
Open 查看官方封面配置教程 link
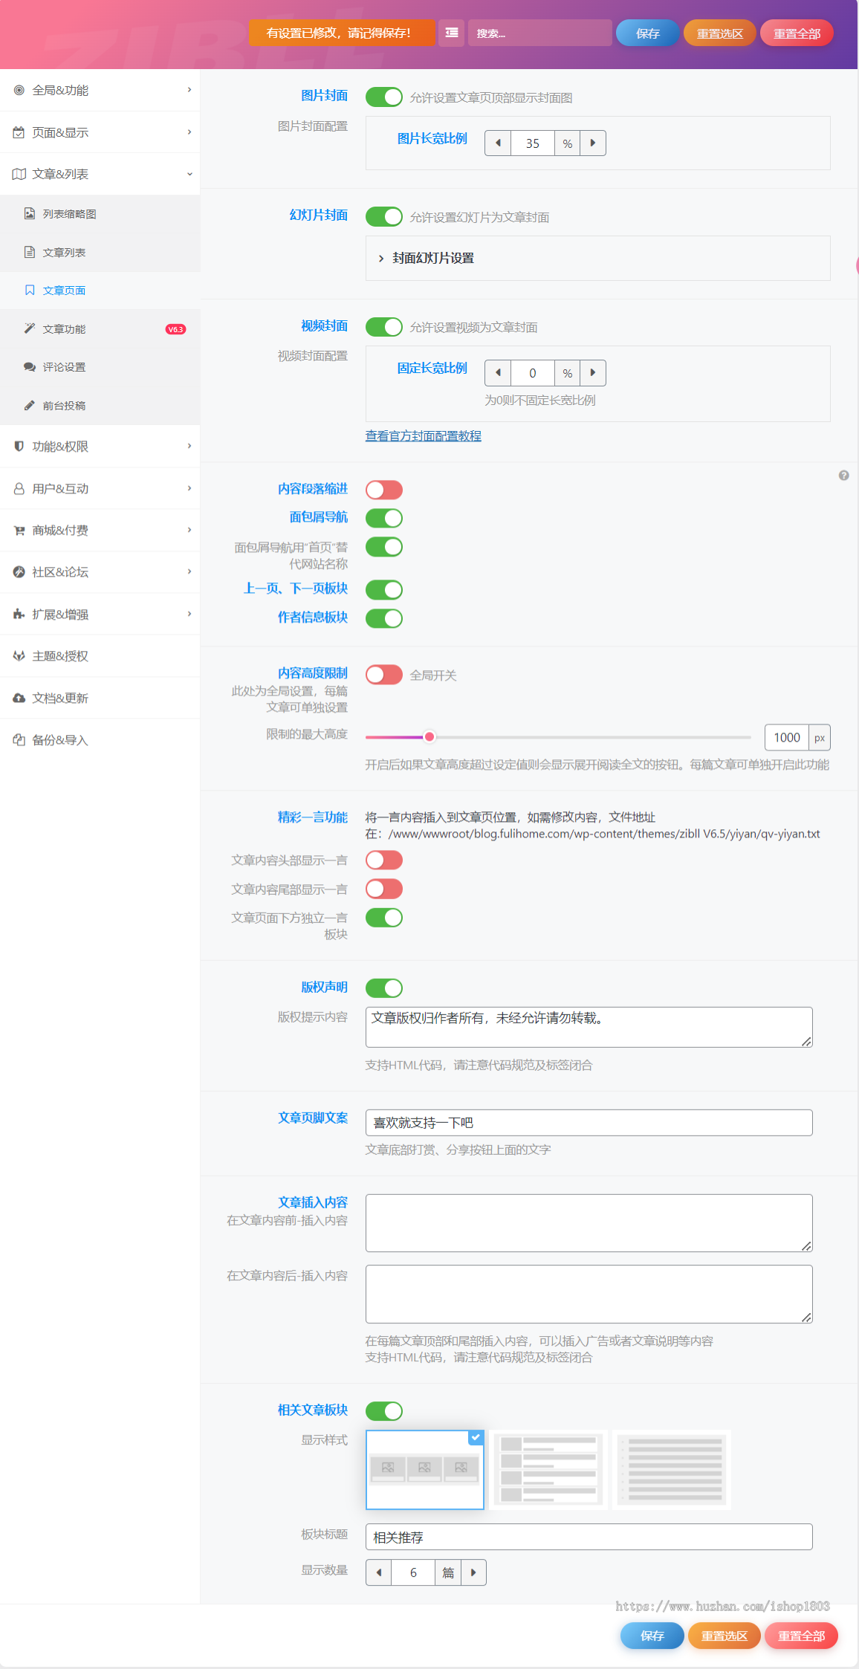[424, 436]
